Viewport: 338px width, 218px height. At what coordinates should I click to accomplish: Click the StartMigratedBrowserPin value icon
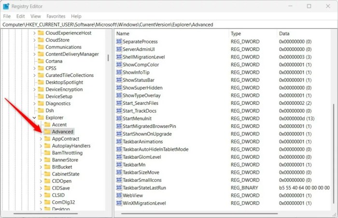[119, 126]
